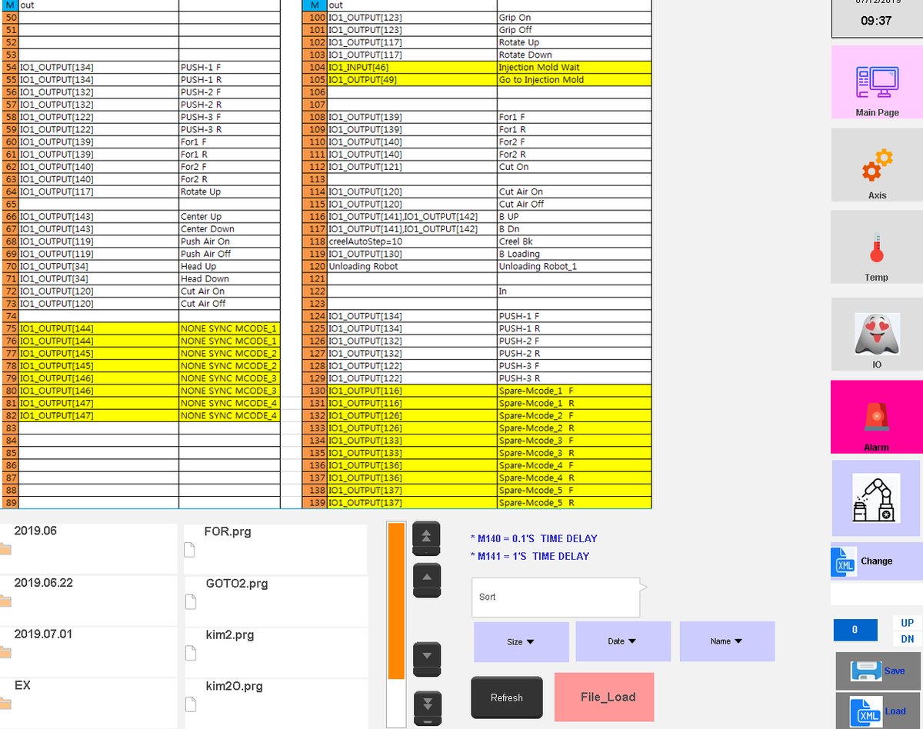Click the orange file list scrollbar
The height and width of the screenshot is (729, 923).
[396, 601]
